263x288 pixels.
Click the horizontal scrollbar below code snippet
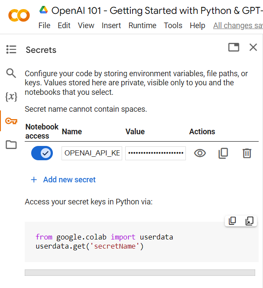coord(140,272)
